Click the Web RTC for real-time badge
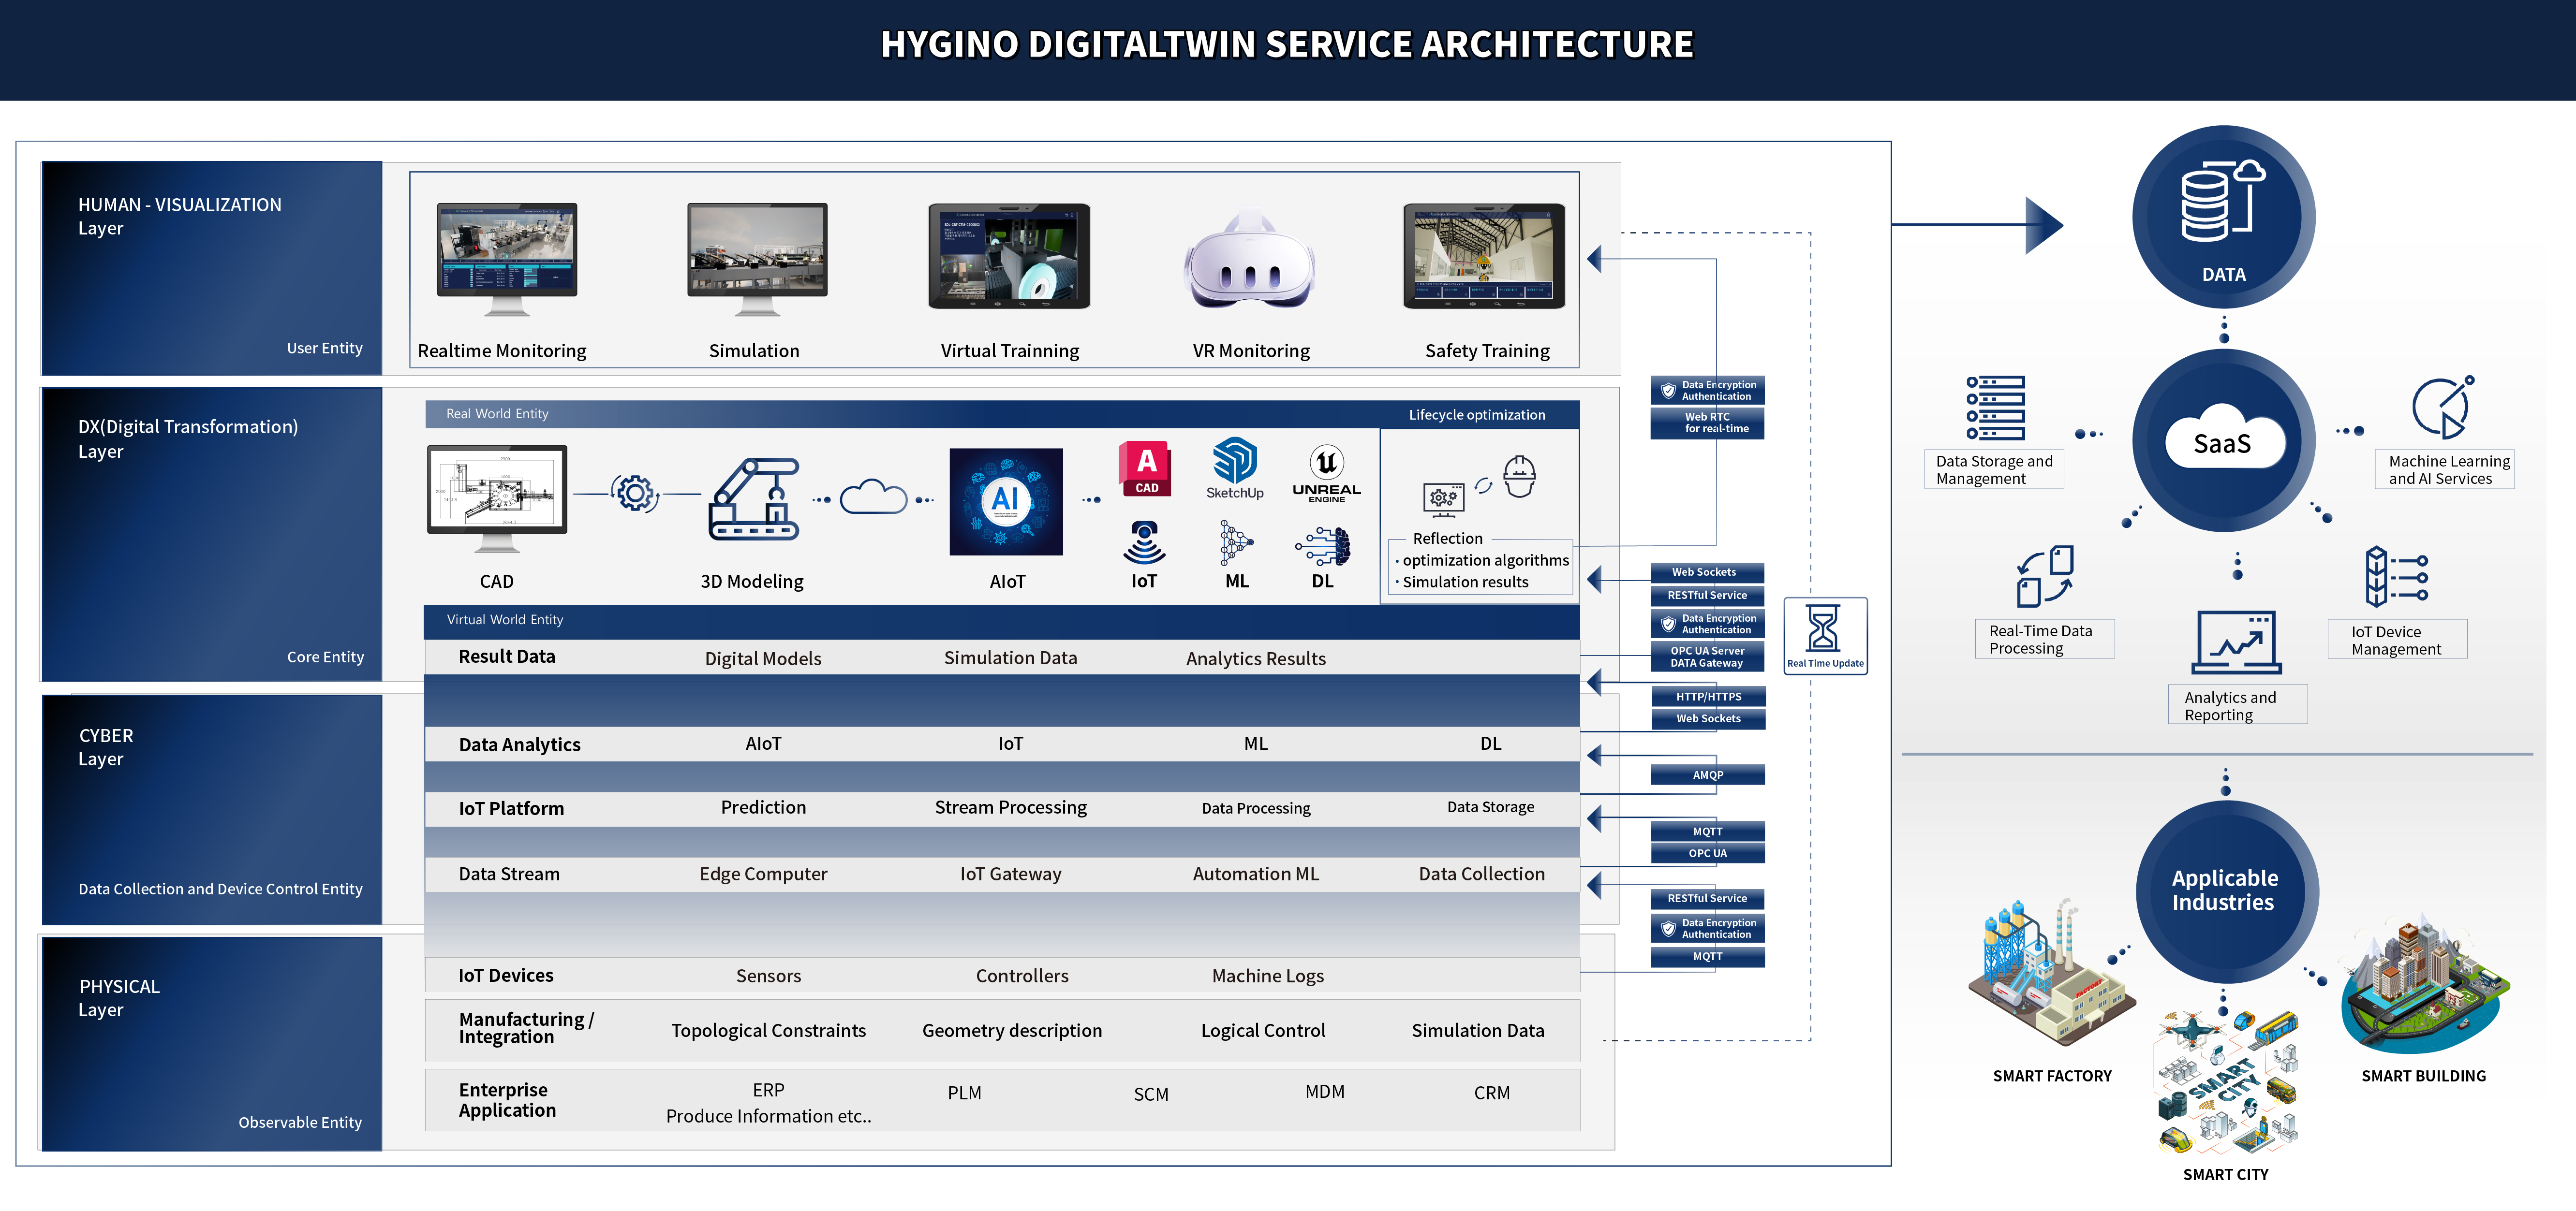 [1707, 423]
